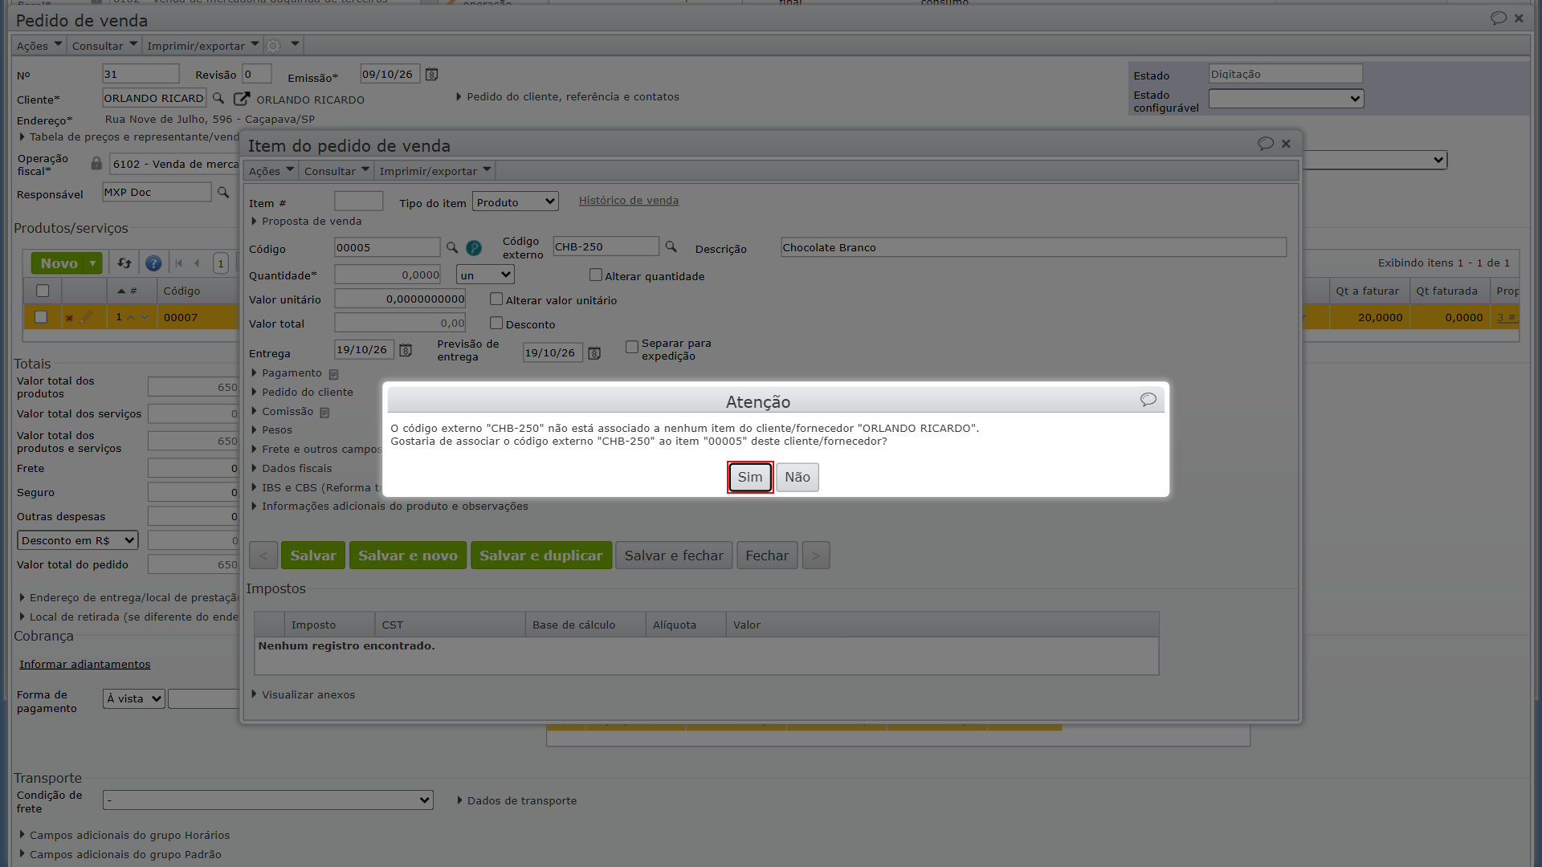The image size is (1542, 867).
Task: Open help icon in products toolbar
Action: 153,263
